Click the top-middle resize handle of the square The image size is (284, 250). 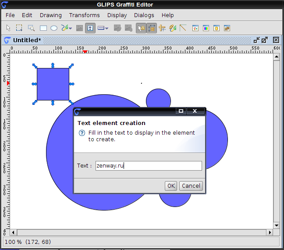[x=53, y=65]
